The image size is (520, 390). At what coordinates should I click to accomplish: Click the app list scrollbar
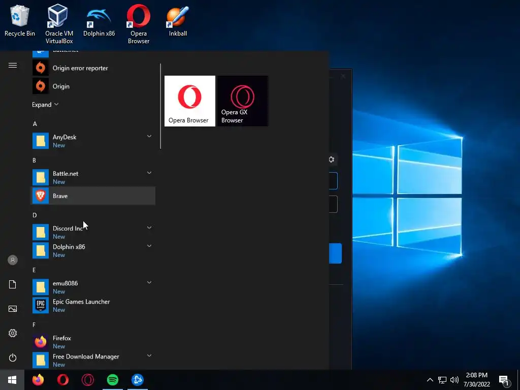pos(160,106)
